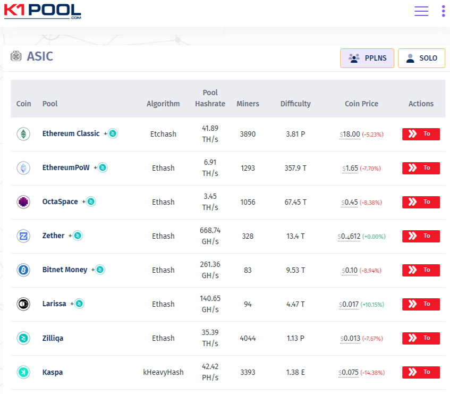This screenshot has height=394, width=450.
Task: Click the To button for Larissa
Action: click(x=421, y=304)
